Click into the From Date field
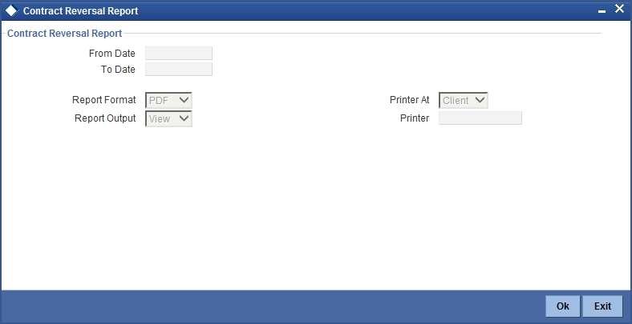This screenshot has height=324, width=632. point(179,53)
